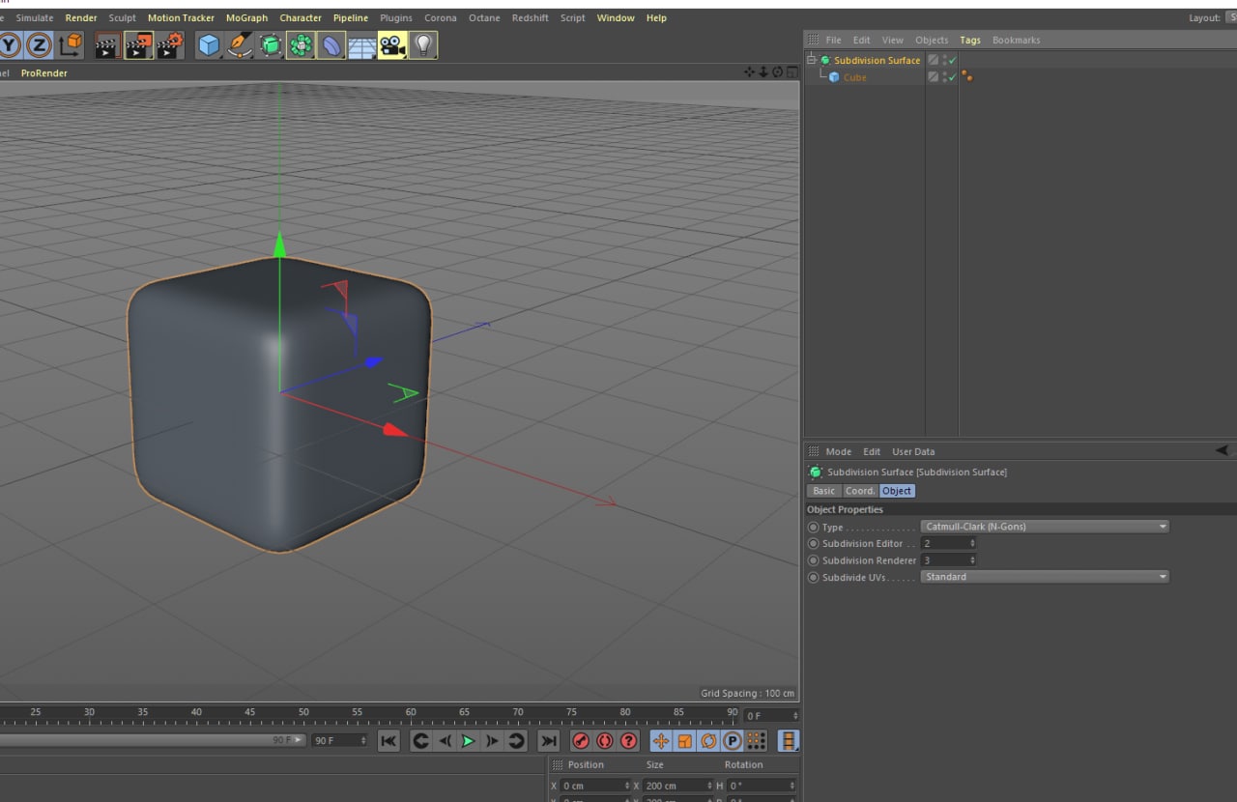
Task: Click the viewport move camera icon
Action: [749, 72]
